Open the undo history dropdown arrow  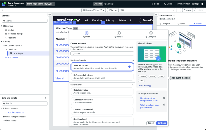pos(173,10)
